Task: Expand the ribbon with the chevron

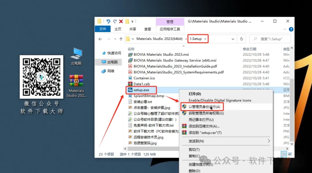Action: [x=285, y=29]
